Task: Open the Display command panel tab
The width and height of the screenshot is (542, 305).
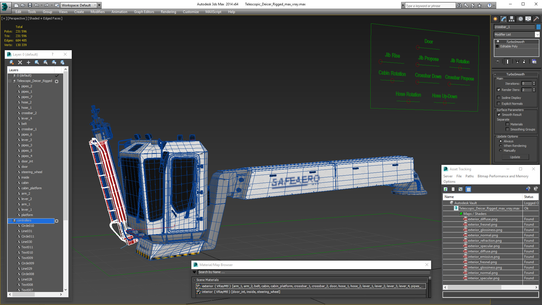Action: 528,19
